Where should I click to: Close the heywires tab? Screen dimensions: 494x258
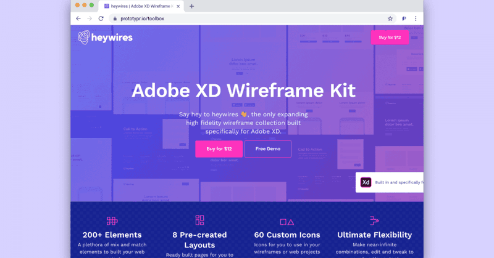point(178,6)
